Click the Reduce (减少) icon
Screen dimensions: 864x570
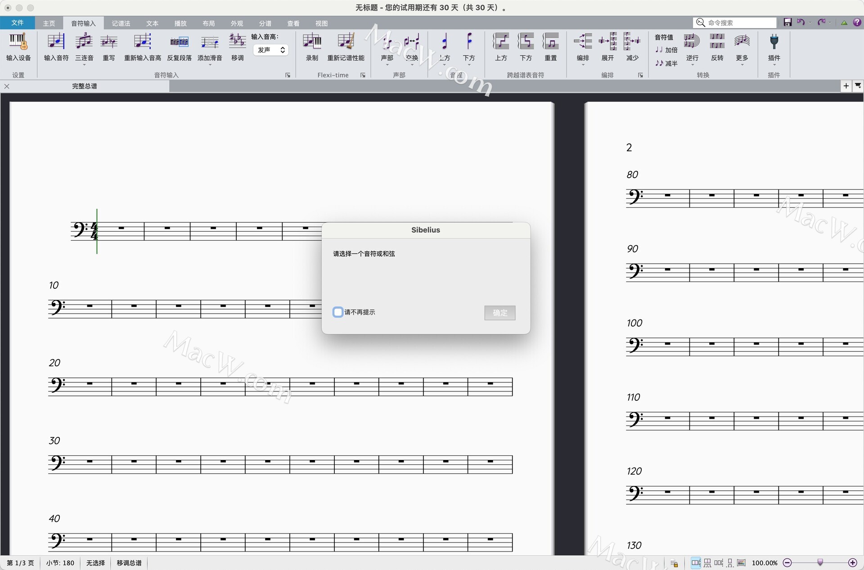point(632,41)
